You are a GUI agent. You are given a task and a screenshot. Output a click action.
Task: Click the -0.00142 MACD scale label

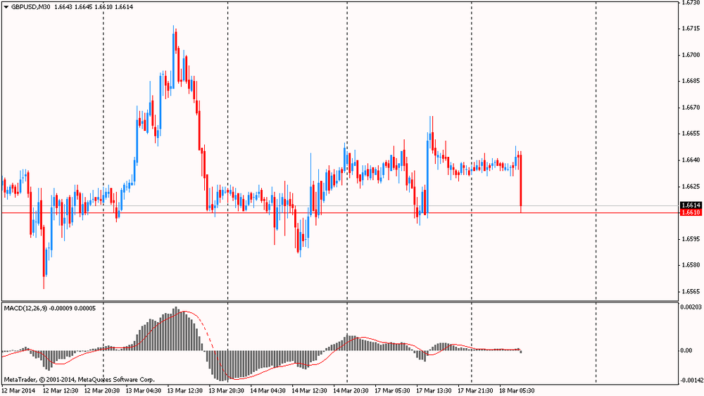point(691,381)
